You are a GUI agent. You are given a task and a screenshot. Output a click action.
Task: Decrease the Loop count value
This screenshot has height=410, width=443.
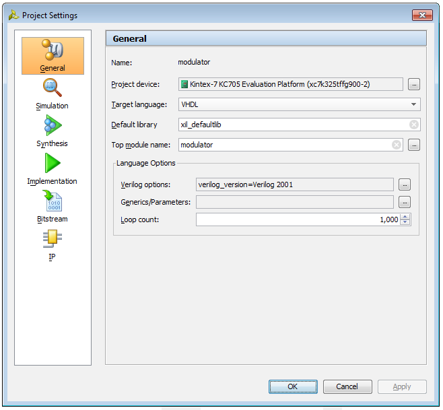coord(405,222)
